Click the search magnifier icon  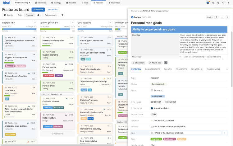click(x=223, y=3)
